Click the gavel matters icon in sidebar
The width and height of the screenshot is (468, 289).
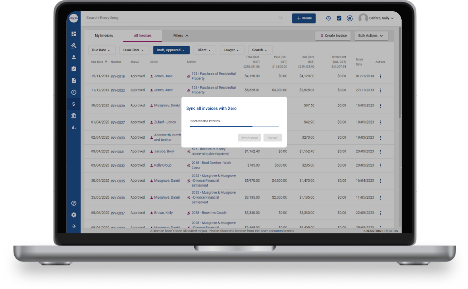73,45
